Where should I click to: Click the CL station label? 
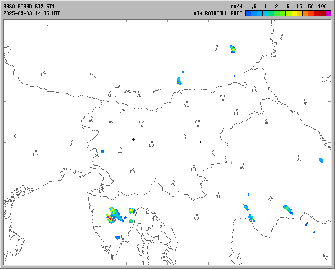139,95
